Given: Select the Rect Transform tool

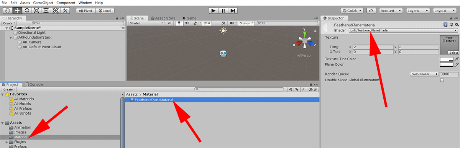Looking at the screenshot, I should coord(47,10).
